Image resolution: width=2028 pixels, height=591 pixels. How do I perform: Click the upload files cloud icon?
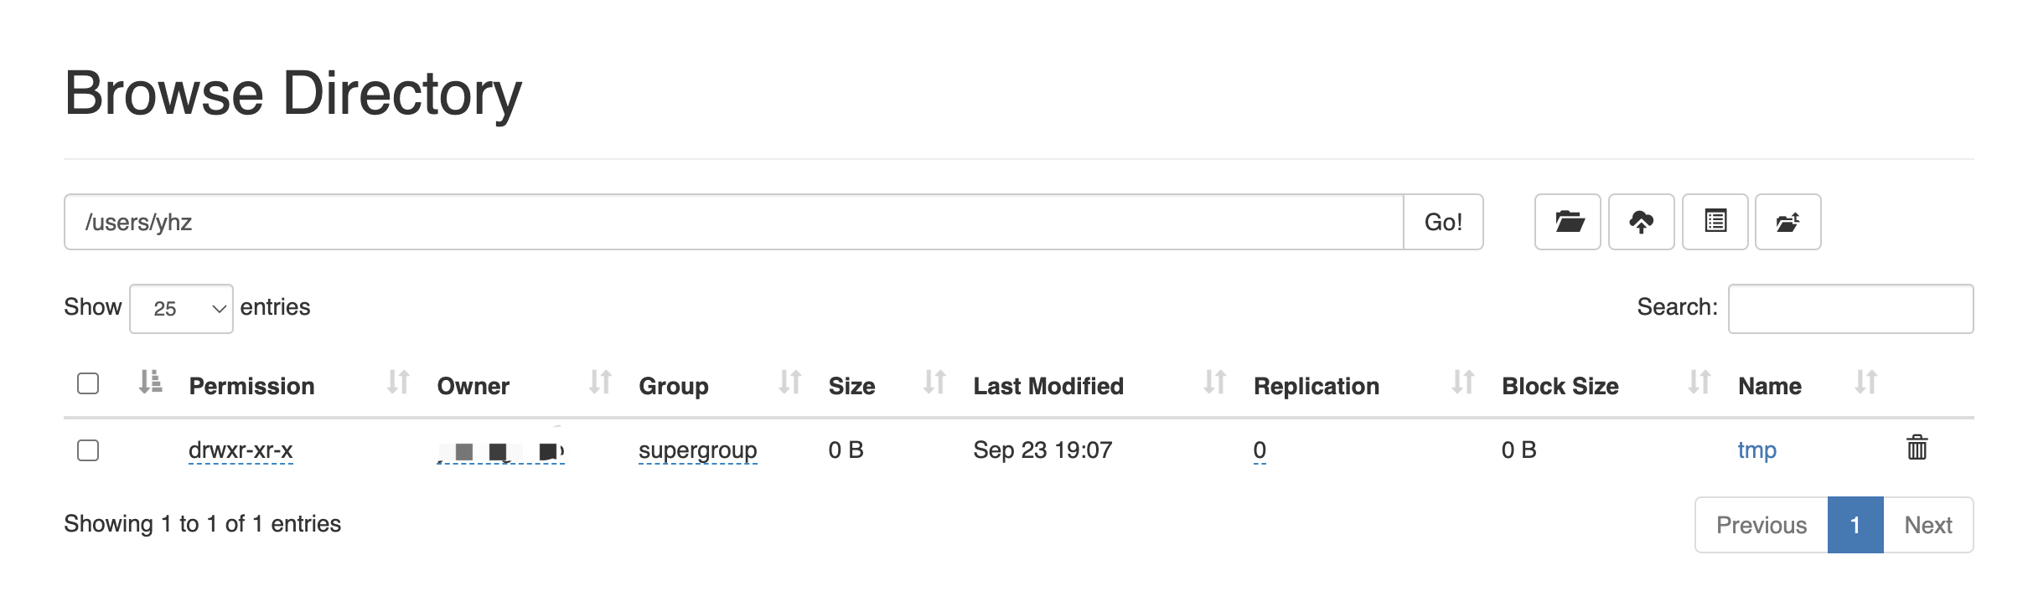[x=1642, y=222]
